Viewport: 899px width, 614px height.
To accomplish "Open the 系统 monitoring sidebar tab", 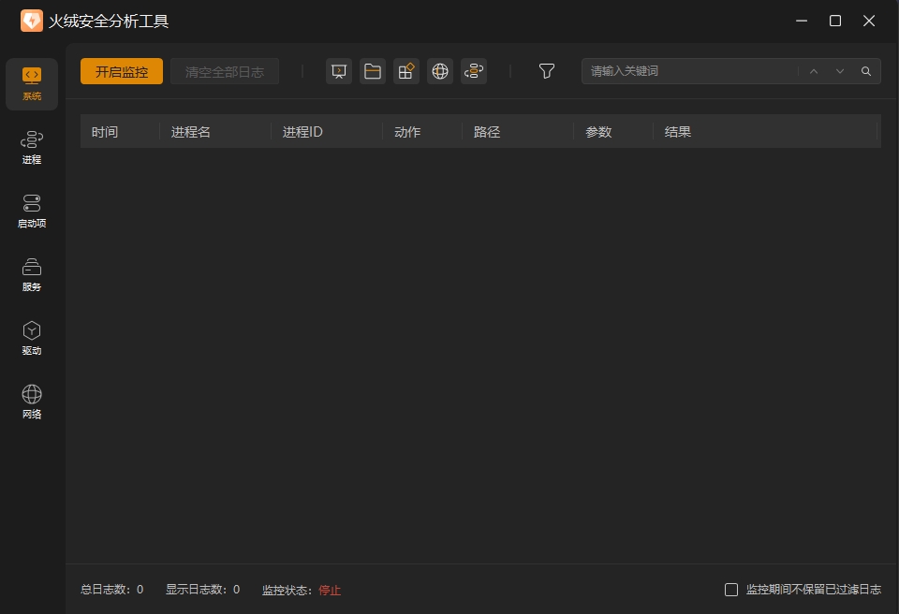I will [32, 84].
